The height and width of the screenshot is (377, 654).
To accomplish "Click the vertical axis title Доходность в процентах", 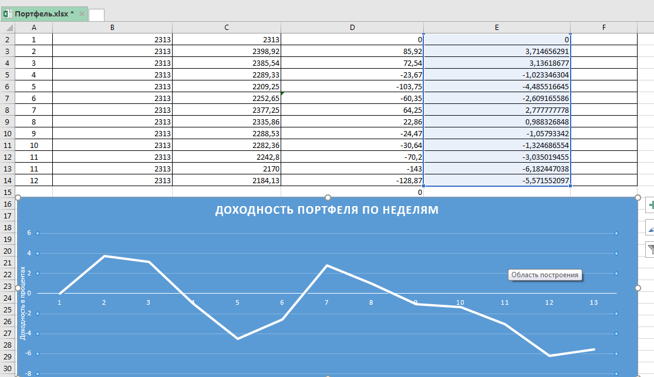I will 23,303.
